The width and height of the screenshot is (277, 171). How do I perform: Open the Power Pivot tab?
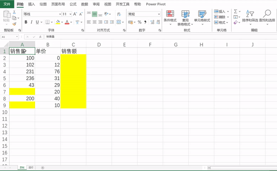point(156,4)
